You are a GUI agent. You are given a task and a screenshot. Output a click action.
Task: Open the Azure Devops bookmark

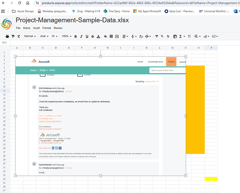[24, 11]
